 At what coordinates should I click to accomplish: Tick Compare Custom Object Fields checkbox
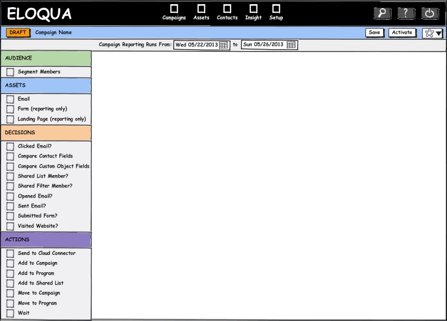tap(10, 166)
